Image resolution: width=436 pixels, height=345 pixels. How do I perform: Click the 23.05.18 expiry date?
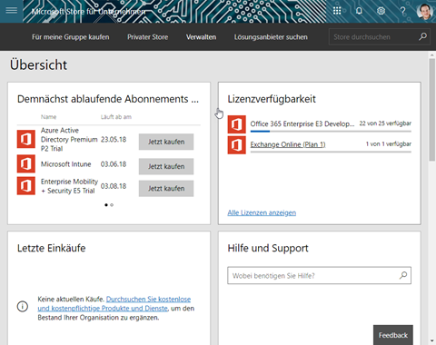pyautogui.click(x=114, y=140)
